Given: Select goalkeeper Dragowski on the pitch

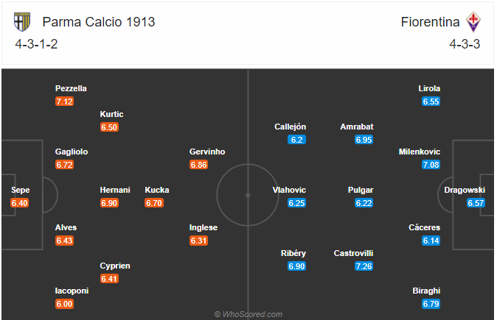Looking at the screenshot, I should [x=465, y=190].
